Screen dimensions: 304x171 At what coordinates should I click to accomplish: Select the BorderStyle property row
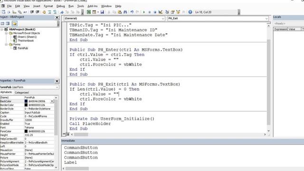27,109
